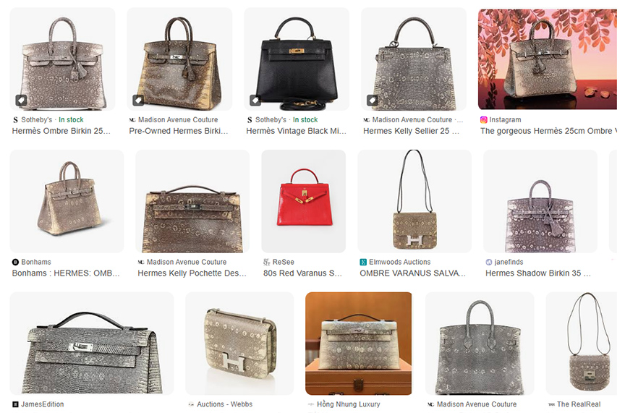The height and width of the screenshot is (413, 625).
Task: Open the Hermès Ombre Birkin 25 link
Action: 61,131
